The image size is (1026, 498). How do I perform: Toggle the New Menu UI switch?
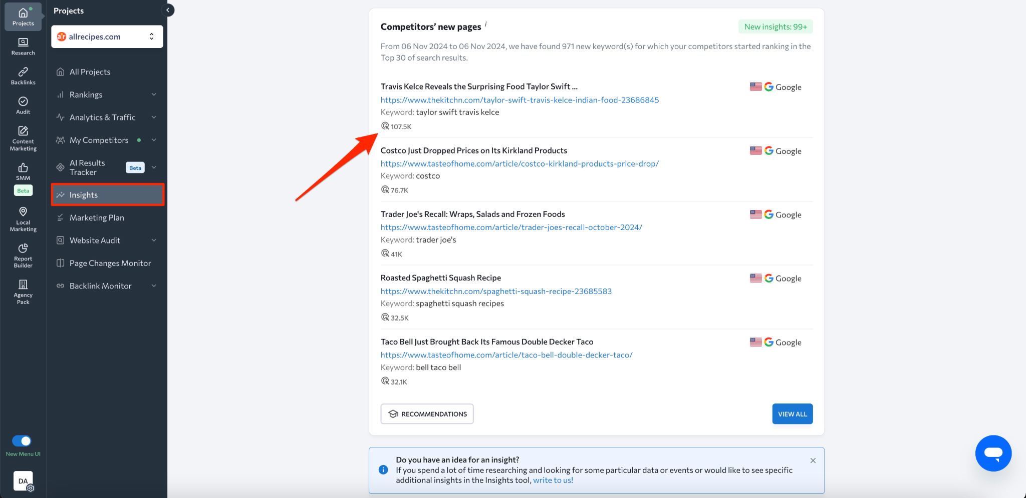[22, 440]
